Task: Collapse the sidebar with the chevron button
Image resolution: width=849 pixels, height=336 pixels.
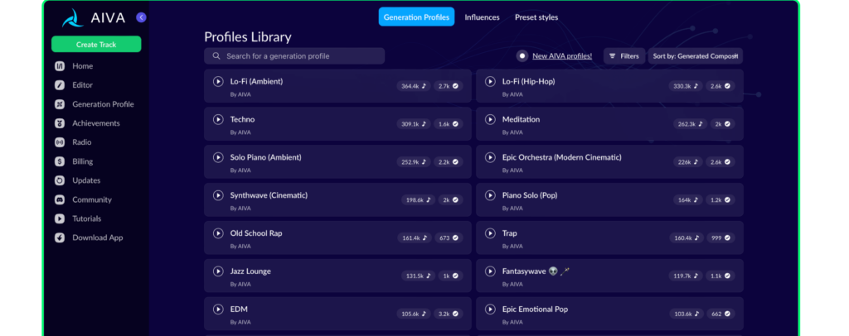Action: pyautogui.click(x=141, y=17)
